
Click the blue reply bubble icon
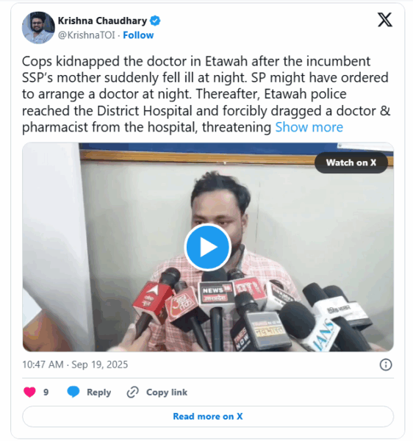(73, 392)
